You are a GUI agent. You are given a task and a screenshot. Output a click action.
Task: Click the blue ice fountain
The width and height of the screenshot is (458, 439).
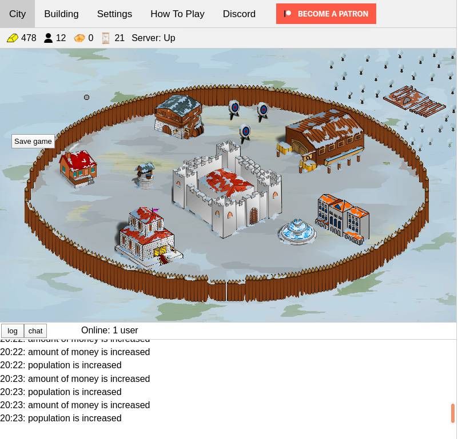[297, 232]
